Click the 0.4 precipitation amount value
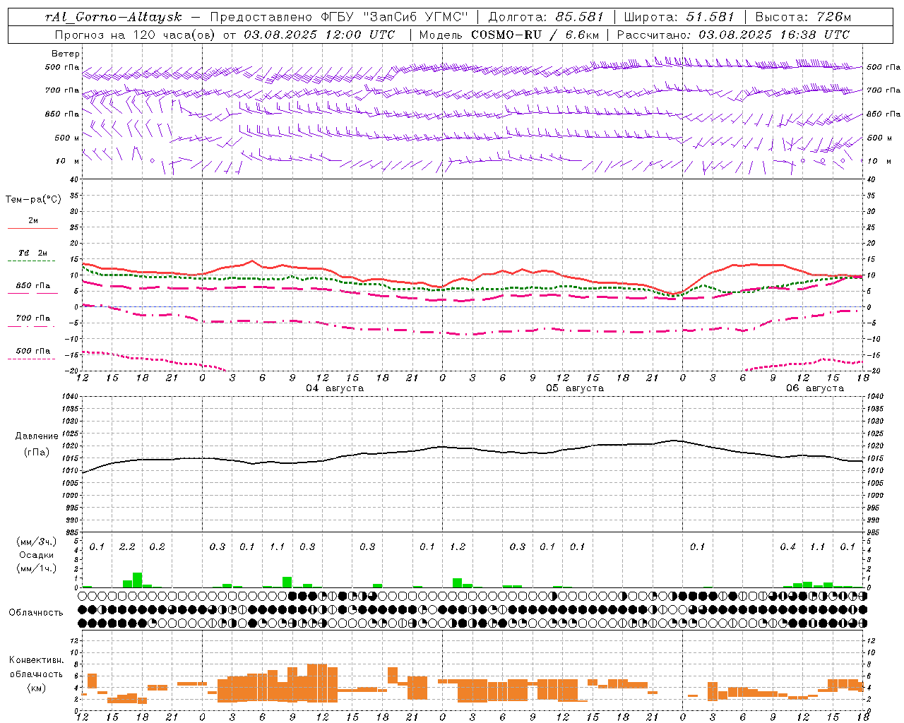 (787, 546)
